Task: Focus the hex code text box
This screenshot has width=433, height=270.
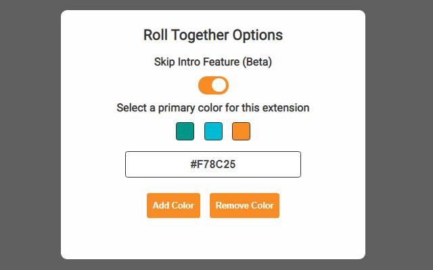Action: point(213,164)
